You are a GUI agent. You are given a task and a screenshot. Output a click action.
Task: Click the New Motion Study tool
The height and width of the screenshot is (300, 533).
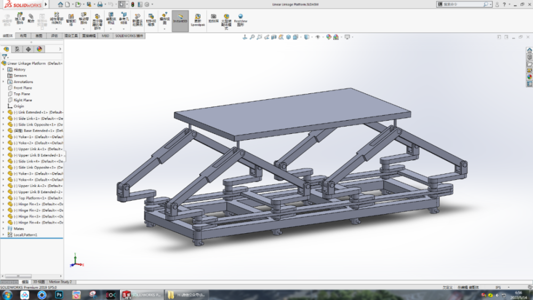[x=138, y=20]
